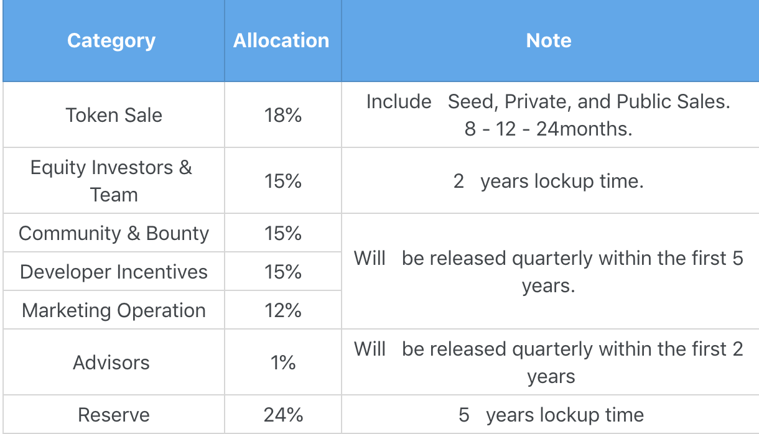Image resolution: width=759 pixels, height=434 pixels.
Task: Click the 5 years lockup time note
Action: (x=550, y=415)
